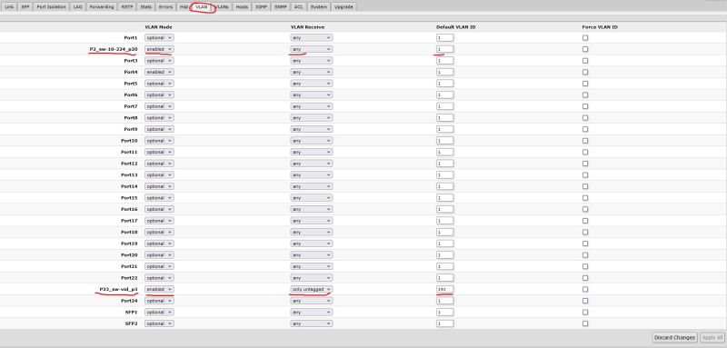727x348 pixels.
Task: Open the Forwarding tab
Action: (x=102, y=7)
